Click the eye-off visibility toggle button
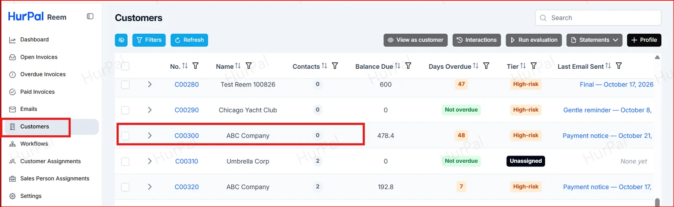674x207 pixels. pos(121,40)
